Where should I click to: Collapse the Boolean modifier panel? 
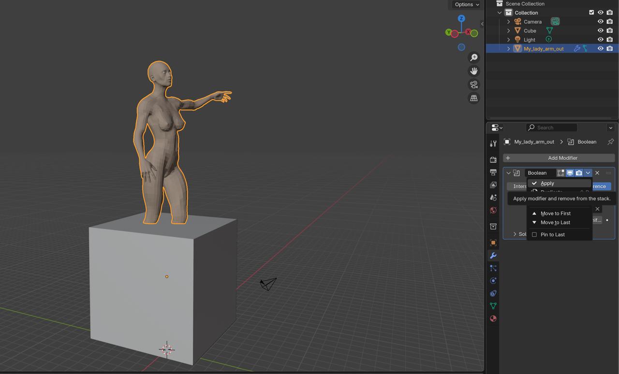coord(508,173)
